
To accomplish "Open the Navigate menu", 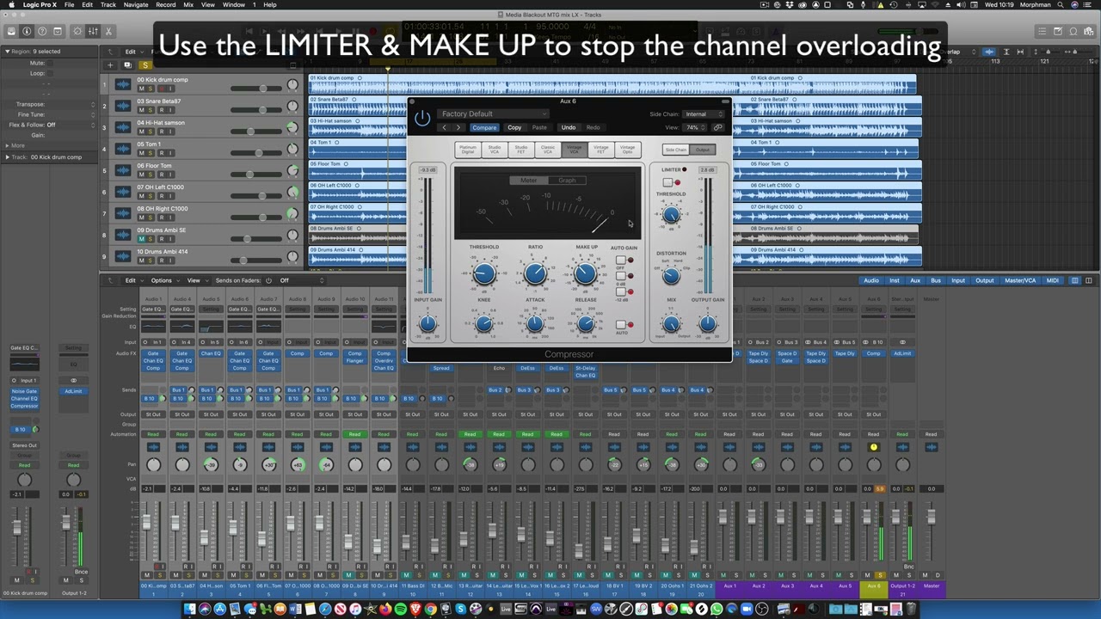I will pos(135,4).
